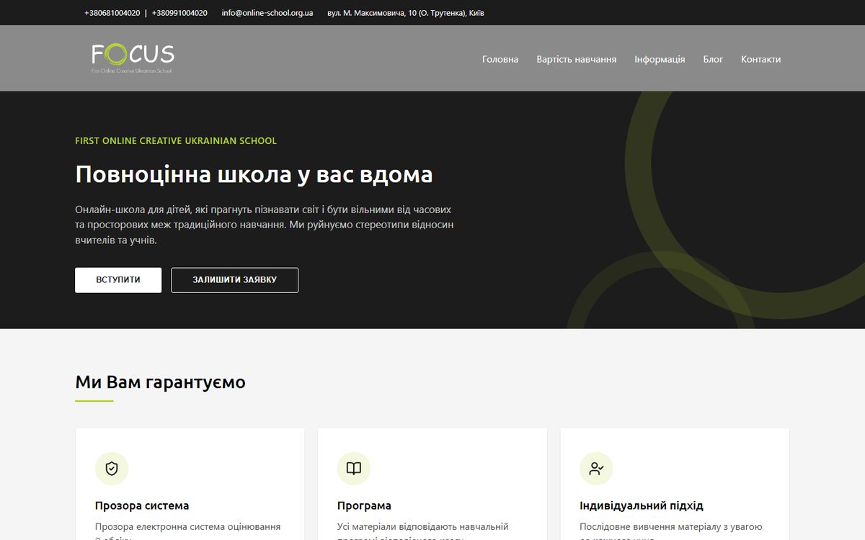Click the address вул. М. Максимовича, 10
Screen dimensions: 865x540
point(406,13)
